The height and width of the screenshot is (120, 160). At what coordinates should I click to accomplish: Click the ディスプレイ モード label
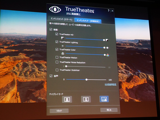pos(56,94)
